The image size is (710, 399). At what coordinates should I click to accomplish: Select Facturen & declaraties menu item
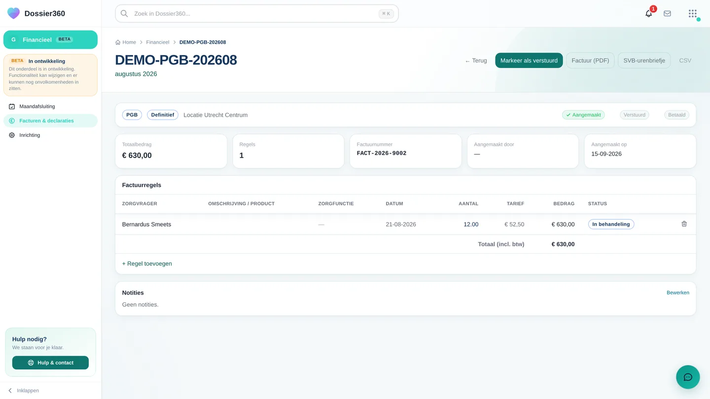pos(50,121)
